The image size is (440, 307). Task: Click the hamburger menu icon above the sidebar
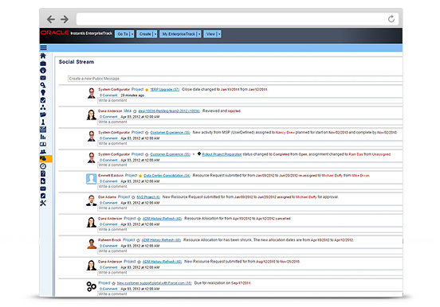[x=44, y=48]
